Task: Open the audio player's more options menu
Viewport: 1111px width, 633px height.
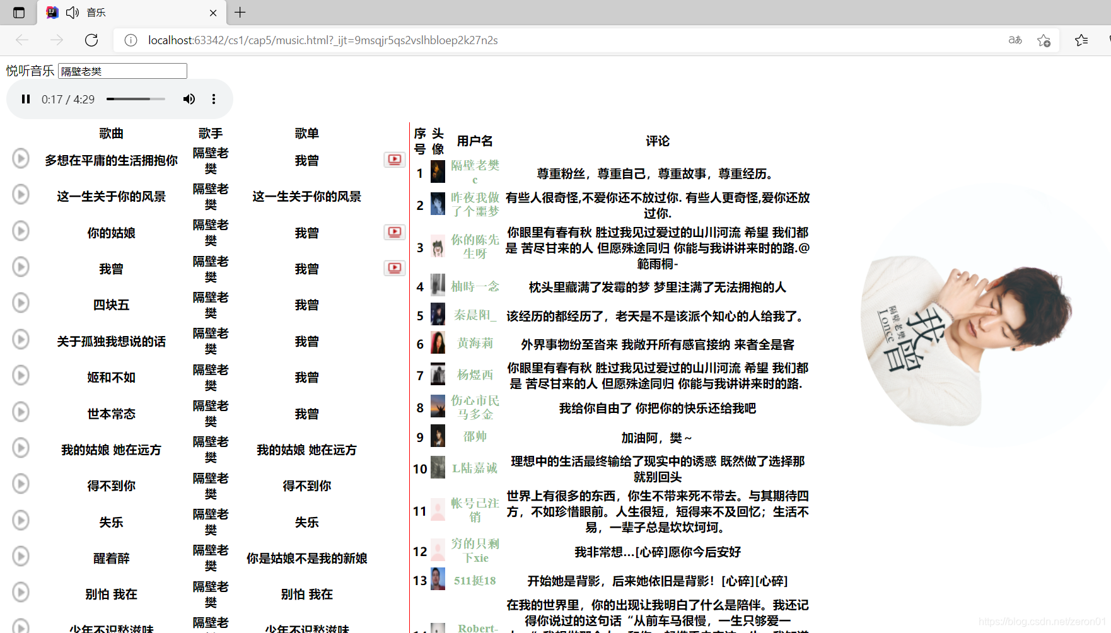Action: click(214, 99)
